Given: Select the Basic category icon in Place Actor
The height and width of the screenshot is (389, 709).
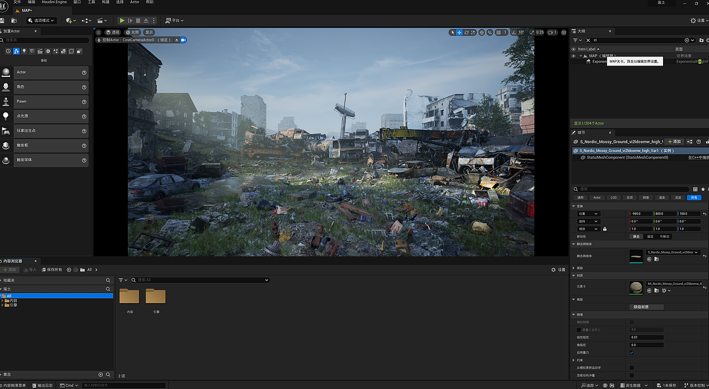Looking at the screenshot, I should coord(16,51).
